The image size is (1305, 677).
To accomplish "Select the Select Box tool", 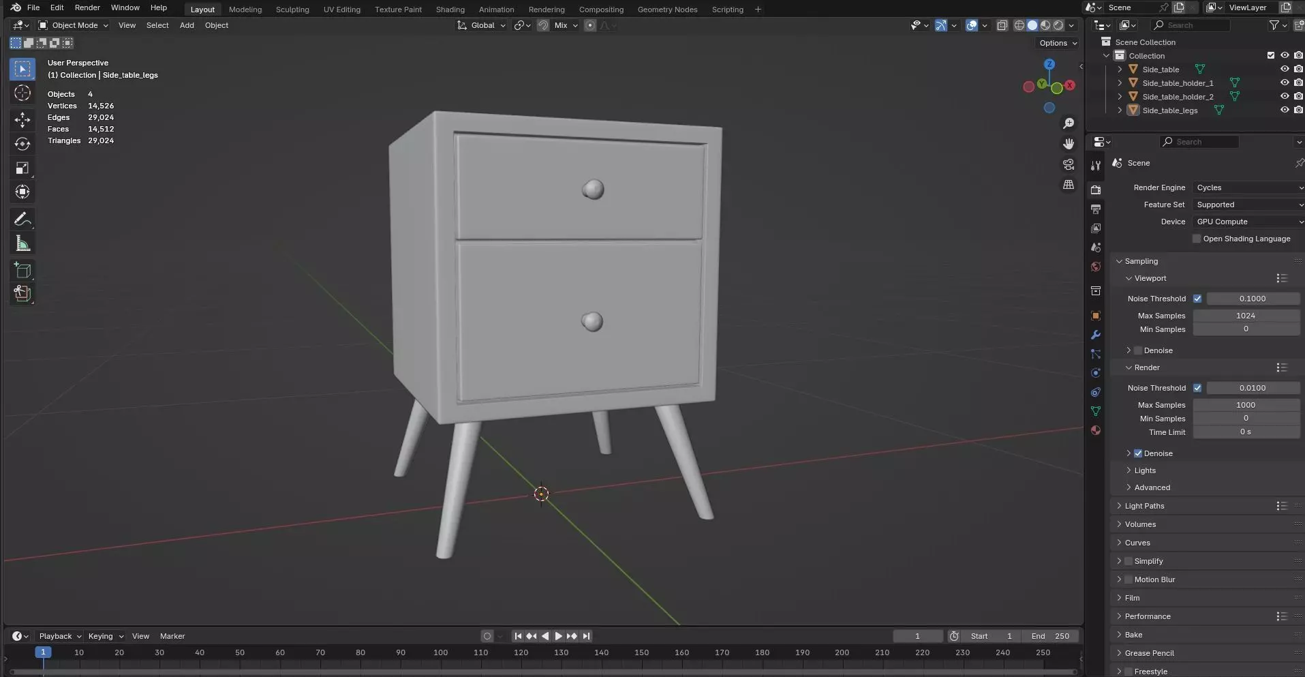I will 22,69.
